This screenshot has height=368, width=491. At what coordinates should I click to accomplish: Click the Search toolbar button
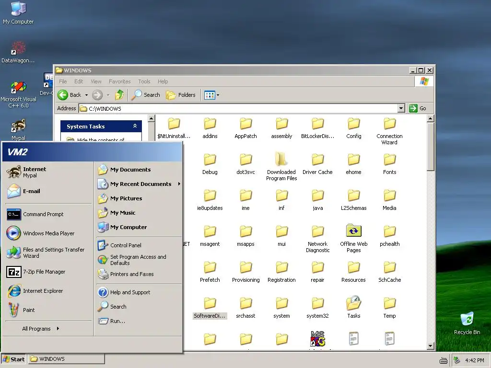(x=146, y=95)
